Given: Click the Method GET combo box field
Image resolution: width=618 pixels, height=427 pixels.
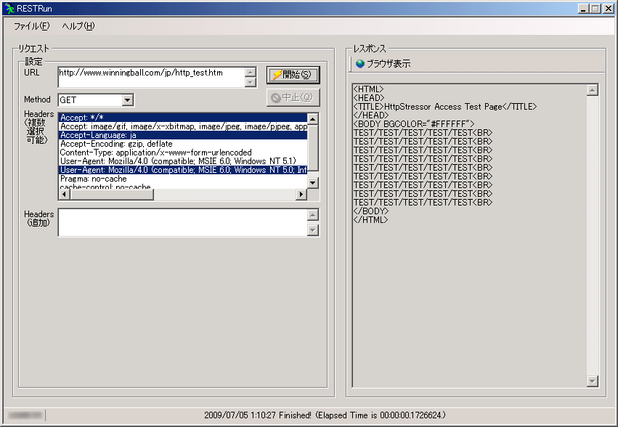Looking at the screenshot, I should click(x=89, y=100).
